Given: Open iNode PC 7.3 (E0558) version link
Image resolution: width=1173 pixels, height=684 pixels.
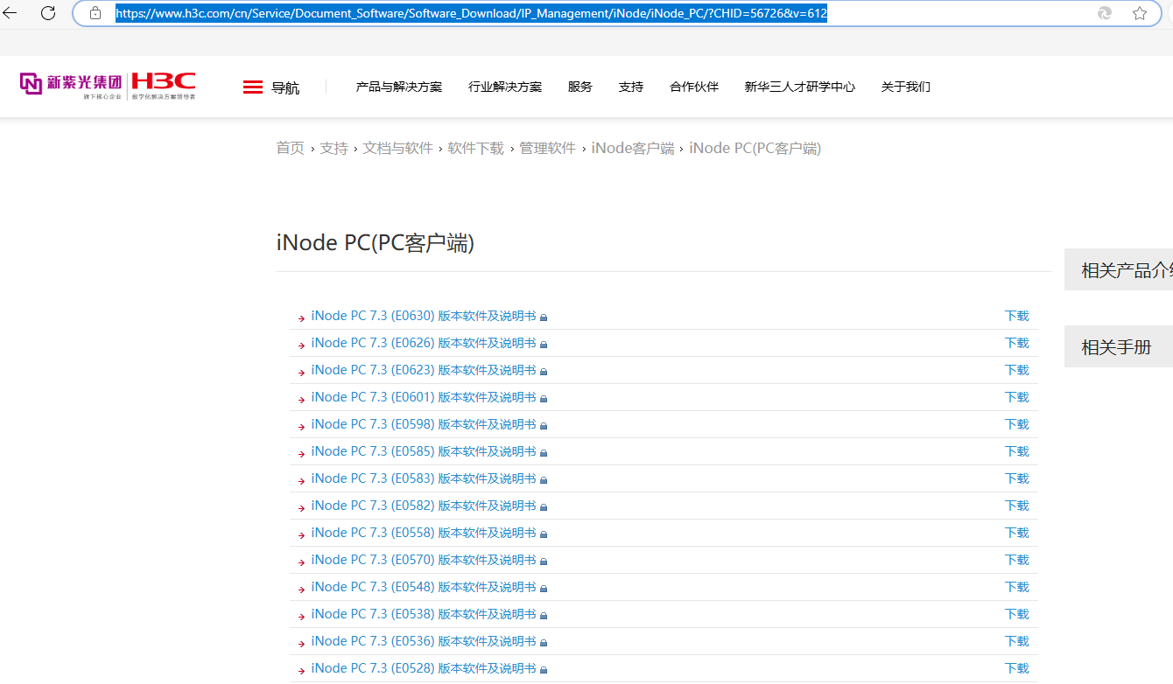Looking at the screenshot, I should (424, 533).
